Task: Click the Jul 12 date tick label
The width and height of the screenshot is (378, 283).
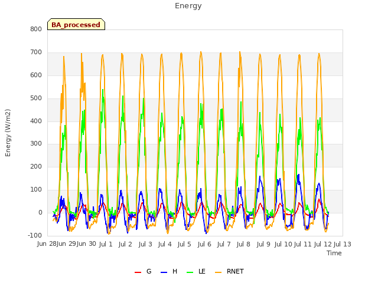Action: tap(323, 244)
